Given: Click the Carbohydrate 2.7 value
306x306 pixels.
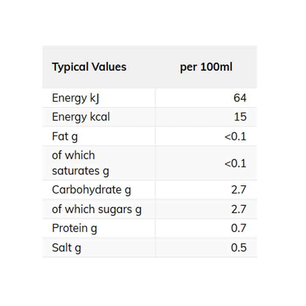Looking at the screenshot, I should 239,190.
